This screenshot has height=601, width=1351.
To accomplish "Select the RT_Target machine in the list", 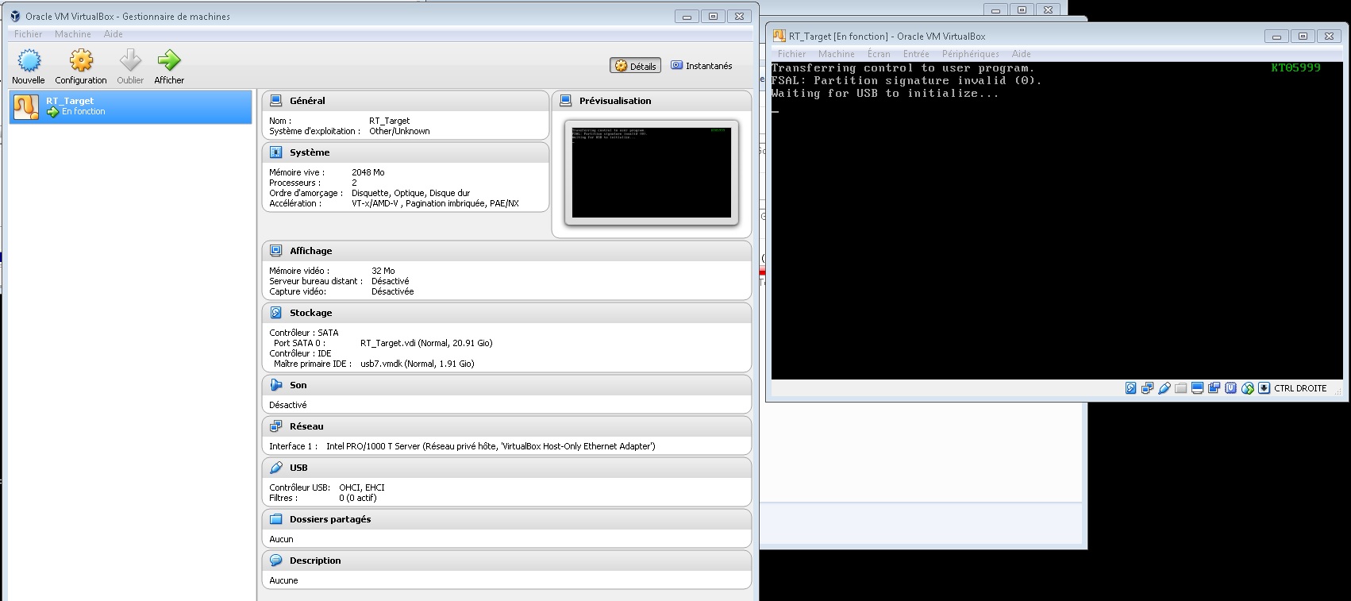I will [x=131, y=106].
